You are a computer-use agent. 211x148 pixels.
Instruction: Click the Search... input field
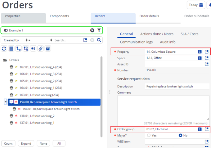pyautogui.click(x=68, y=40)
